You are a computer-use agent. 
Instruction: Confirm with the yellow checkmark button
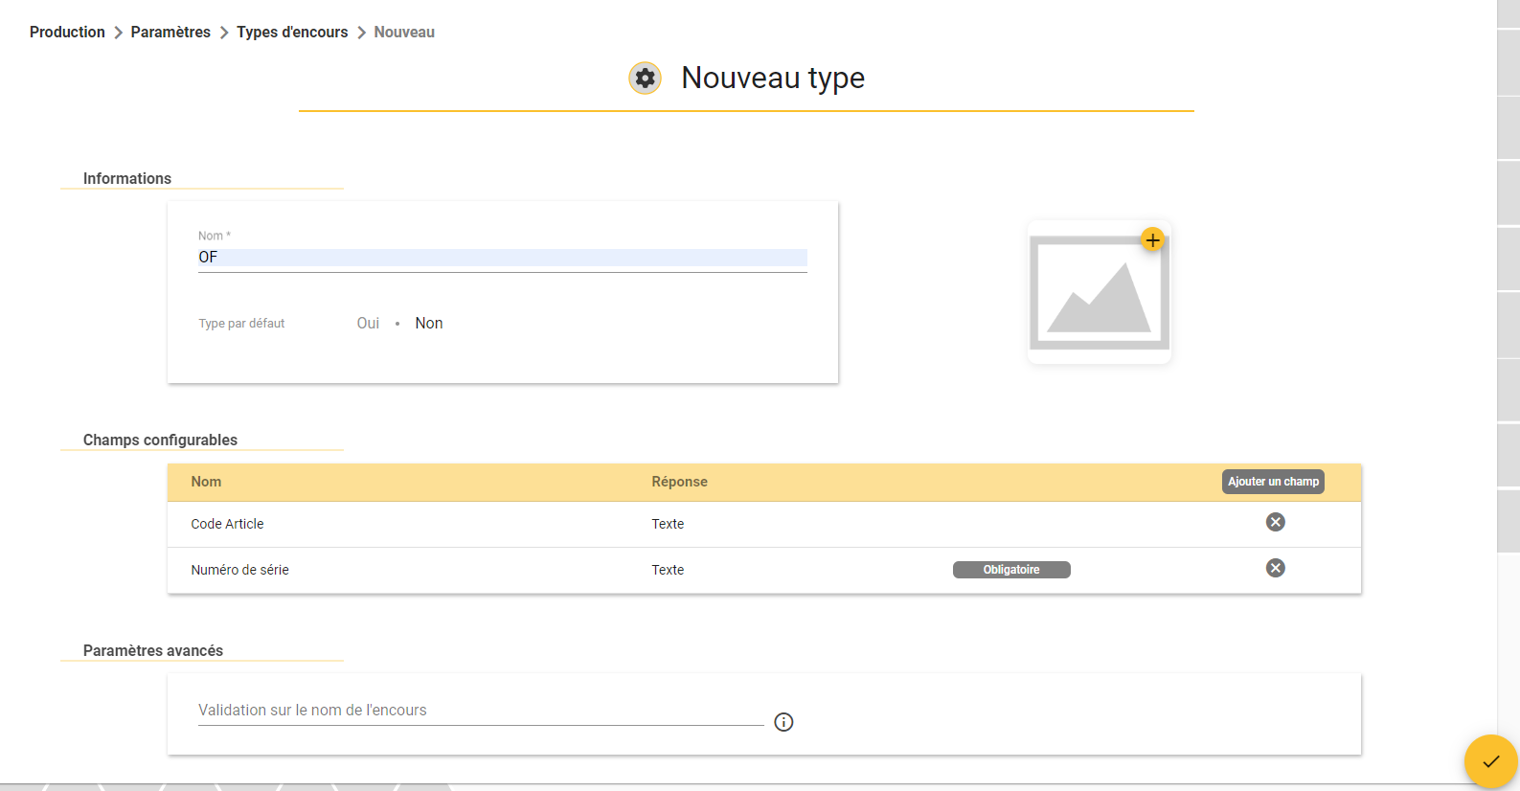pyautogui.click(x=1490, y=761)
